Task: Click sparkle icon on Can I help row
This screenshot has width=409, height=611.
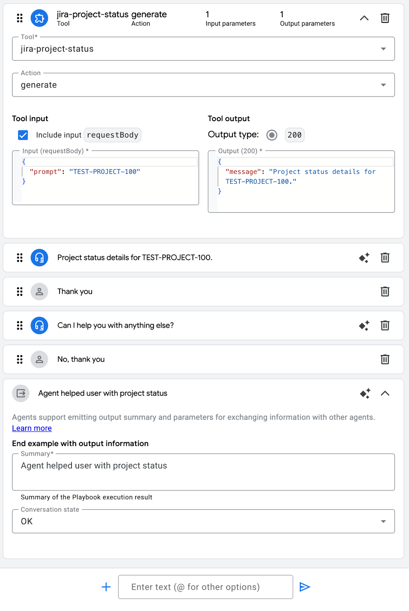Action: pyautogui.click(x=364, y=325)
